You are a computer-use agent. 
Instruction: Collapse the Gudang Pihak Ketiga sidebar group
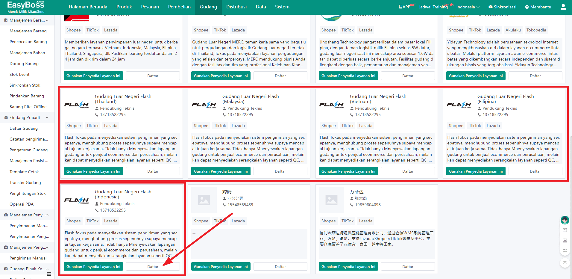coord(47,269)
